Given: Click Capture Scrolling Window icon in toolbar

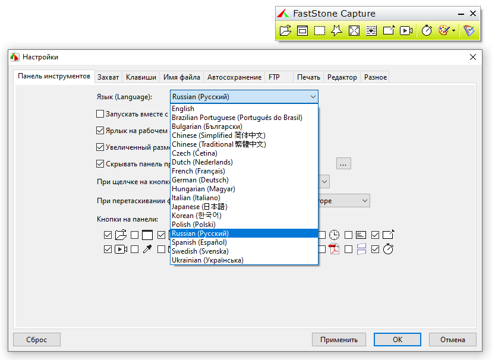Looking at the screenshot, I should point(371,31).
